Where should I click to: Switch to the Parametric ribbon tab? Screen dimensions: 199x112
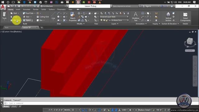tap(62, 10)
